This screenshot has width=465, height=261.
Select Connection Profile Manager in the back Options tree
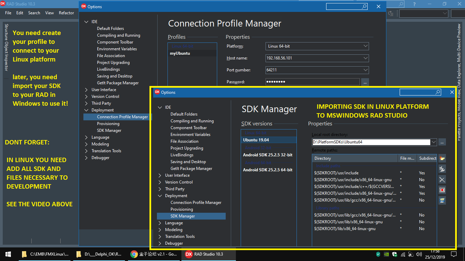(117, 117)
